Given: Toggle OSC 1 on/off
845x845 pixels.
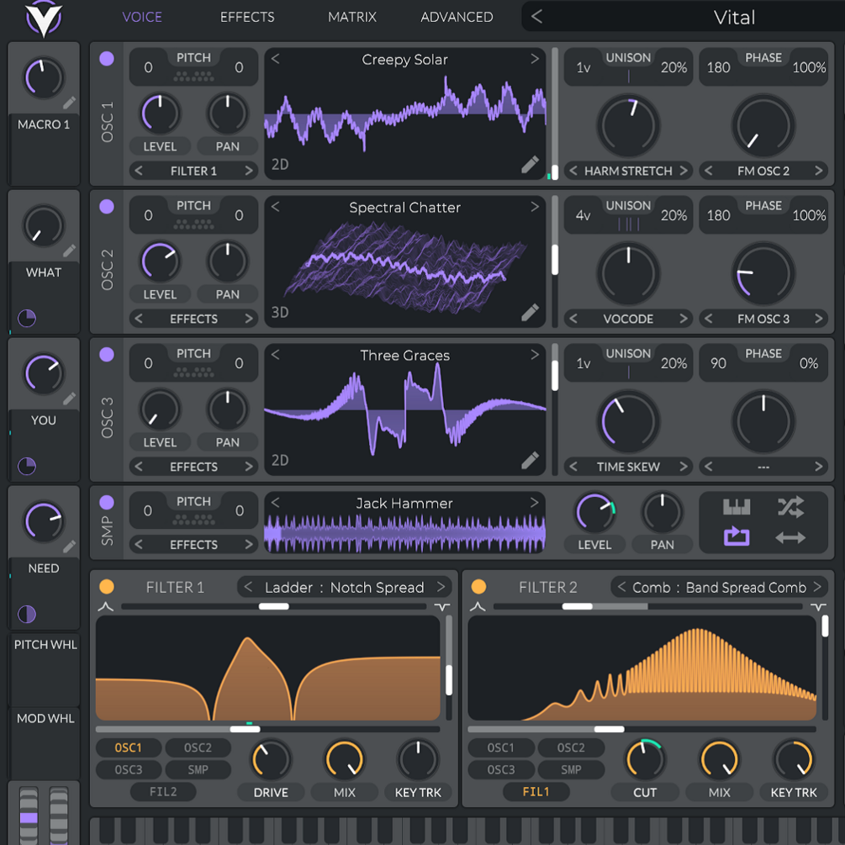Looking at the screenshot, I should click(107, 59).
